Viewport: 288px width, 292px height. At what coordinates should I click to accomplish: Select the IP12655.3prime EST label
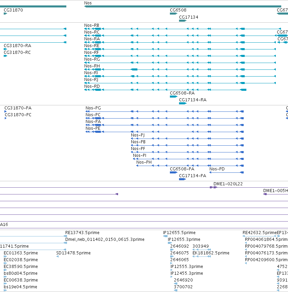pyautogui.click(x=184, y=239)
